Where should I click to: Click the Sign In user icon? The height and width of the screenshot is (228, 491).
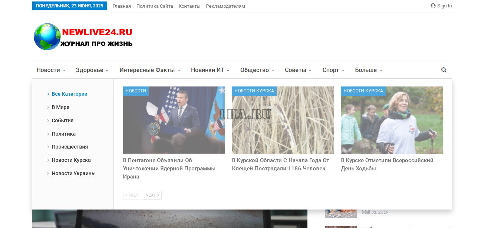[433, 6]
